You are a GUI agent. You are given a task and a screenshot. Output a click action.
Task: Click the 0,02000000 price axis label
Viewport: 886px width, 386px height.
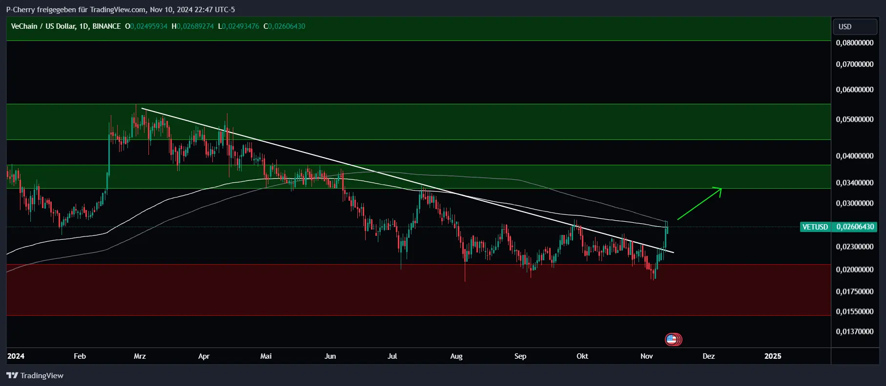coord(855,270)
